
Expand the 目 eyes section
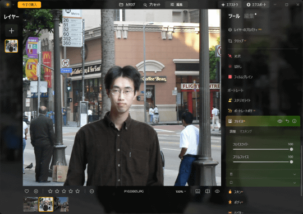pyautogui.click(x=263, y=174)
